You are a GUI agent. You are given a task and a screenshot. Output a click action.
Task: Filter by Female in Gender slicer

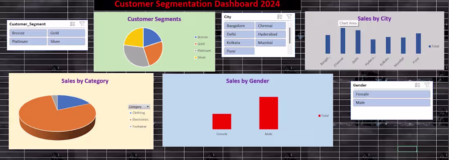[391, 94]
